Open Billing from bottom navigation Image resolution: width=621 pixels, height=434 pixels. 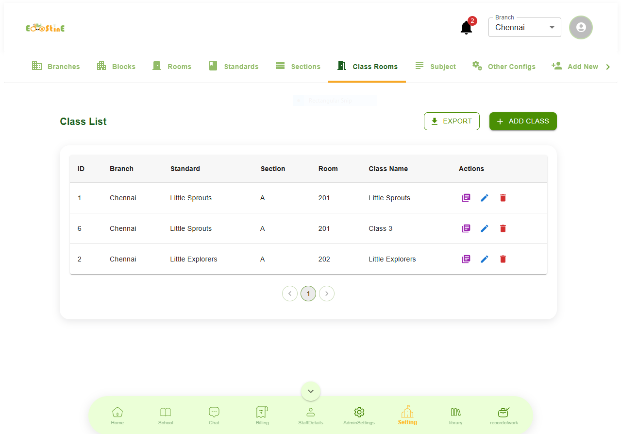262,416
